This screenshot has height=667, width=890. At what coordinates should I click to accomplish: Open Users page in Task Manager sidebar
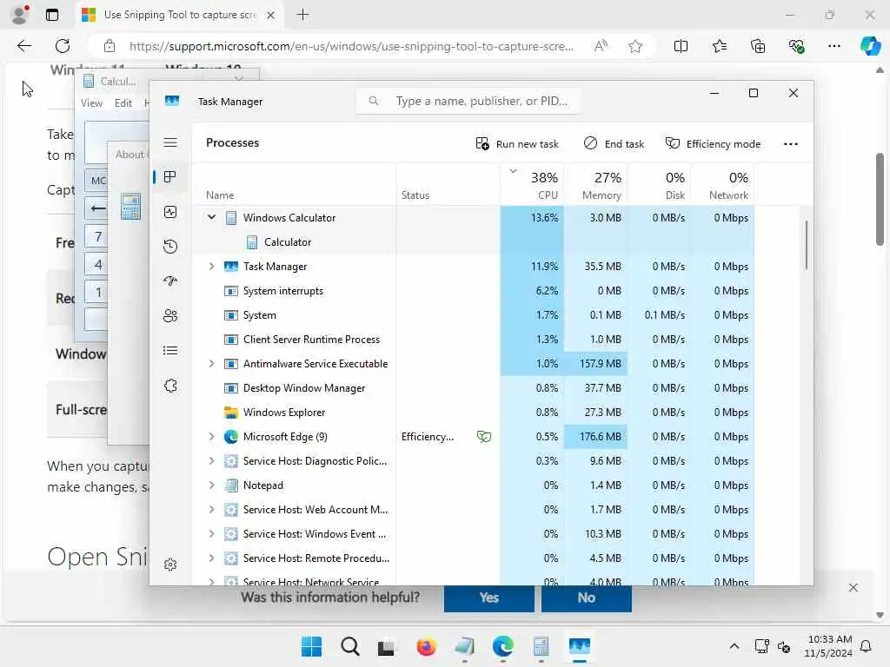[x=170, y=315]
